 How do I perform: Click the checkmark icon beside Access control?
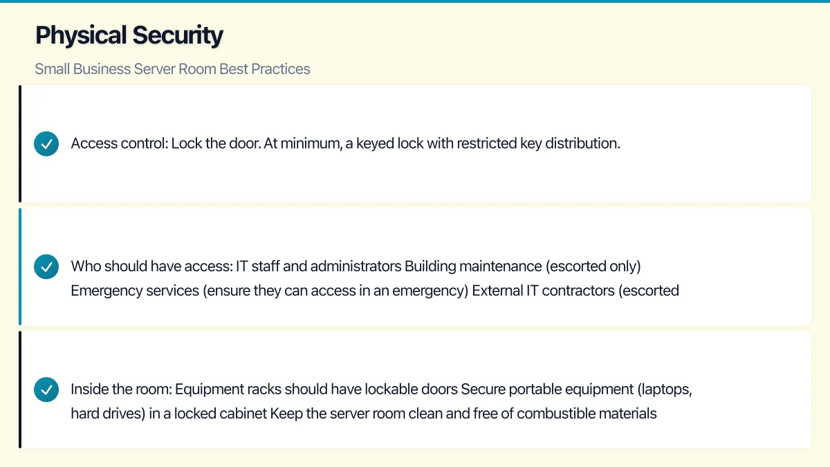(x=46, y=144)
